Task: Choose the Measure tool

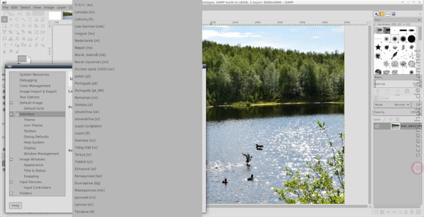Action: [x=23, y=26]
